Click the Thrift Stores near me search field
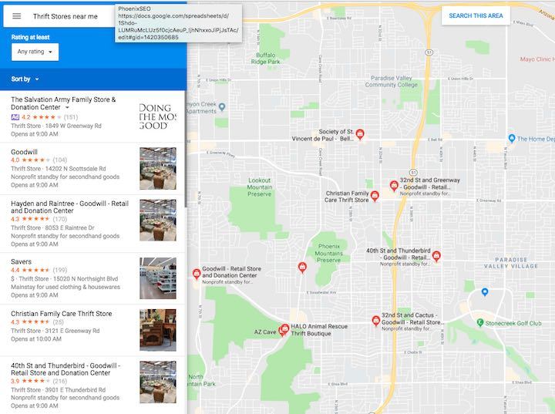555x414 pixels. pos(66,16)
